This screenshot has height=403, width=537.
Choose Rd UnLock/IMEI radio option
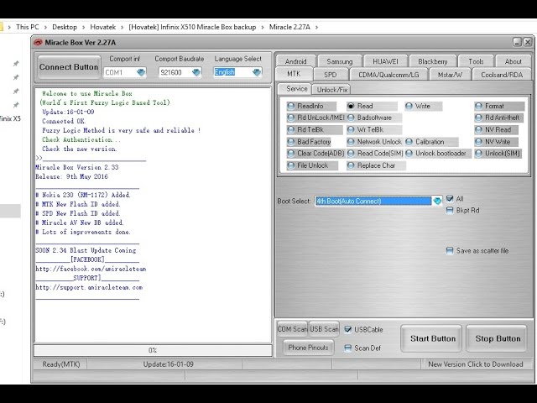click(291, 118)
